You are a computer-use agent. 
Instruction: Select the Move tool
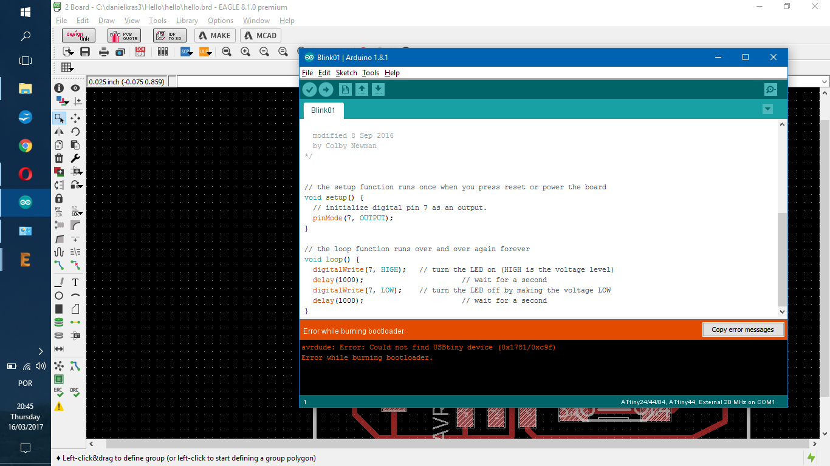pos(75,118)
